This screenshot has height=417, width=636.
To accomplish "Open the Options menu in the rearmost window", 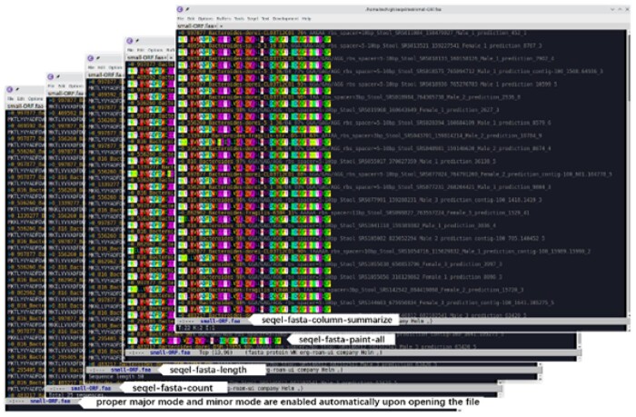I will (35, 98).
